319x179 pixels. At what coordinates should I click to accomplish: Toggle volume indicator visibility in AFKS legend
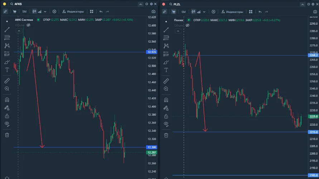[29, 25]
